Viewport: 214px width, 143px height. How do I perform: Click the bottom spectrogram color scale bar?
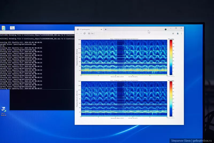click(x=170, y=99)
